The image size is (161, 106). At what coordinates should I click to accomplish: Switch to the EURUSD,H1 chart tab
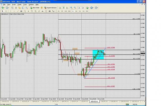click(x=5, y=101)
